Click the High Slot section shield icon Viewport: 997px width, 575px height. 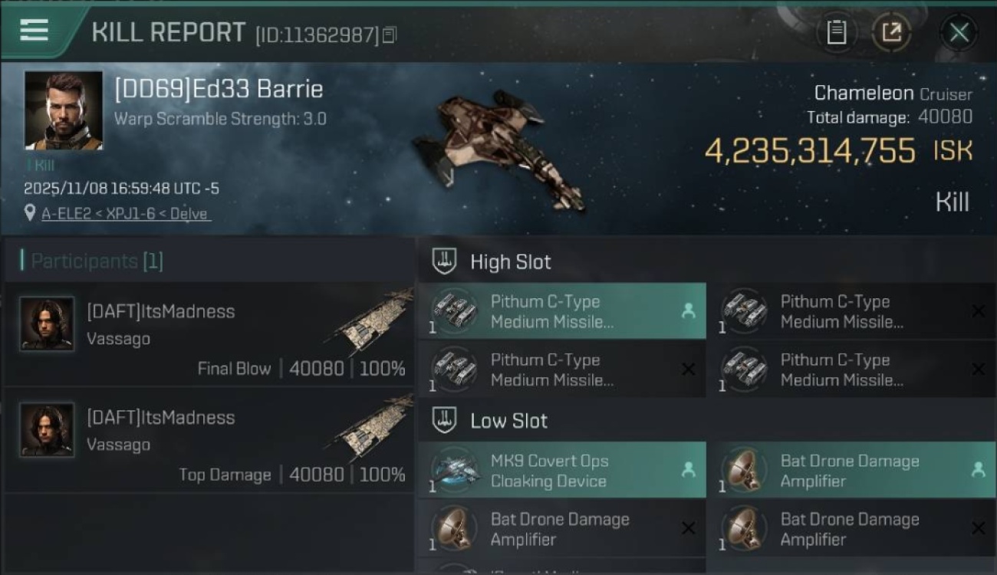coord(445,261)
